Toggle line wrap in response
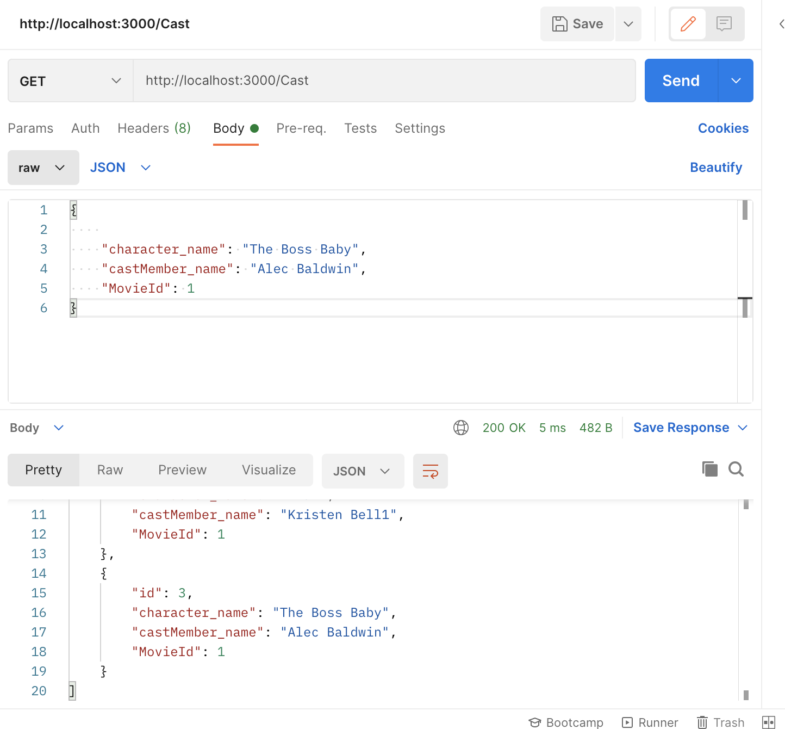Screen dimensions: 785x729 pos(431,471)
